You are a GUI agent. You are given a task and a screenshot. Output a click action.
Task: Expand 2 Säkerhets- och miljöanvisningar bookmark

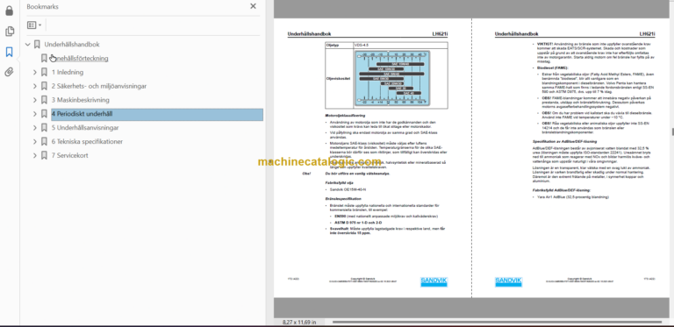35,86
